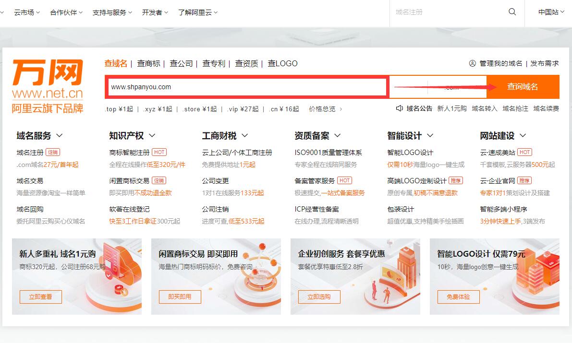The image size is (572, 343).
Task: Click the .xyz ¥1起 price link
Action: click(x=158, y=109)
